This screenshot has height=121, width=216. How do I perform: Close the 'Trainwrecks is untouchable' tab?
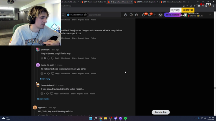coord(184,2)
